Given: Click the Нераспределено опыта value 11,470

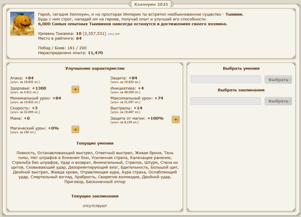Looking at the screenshot, I should [95, 53].
